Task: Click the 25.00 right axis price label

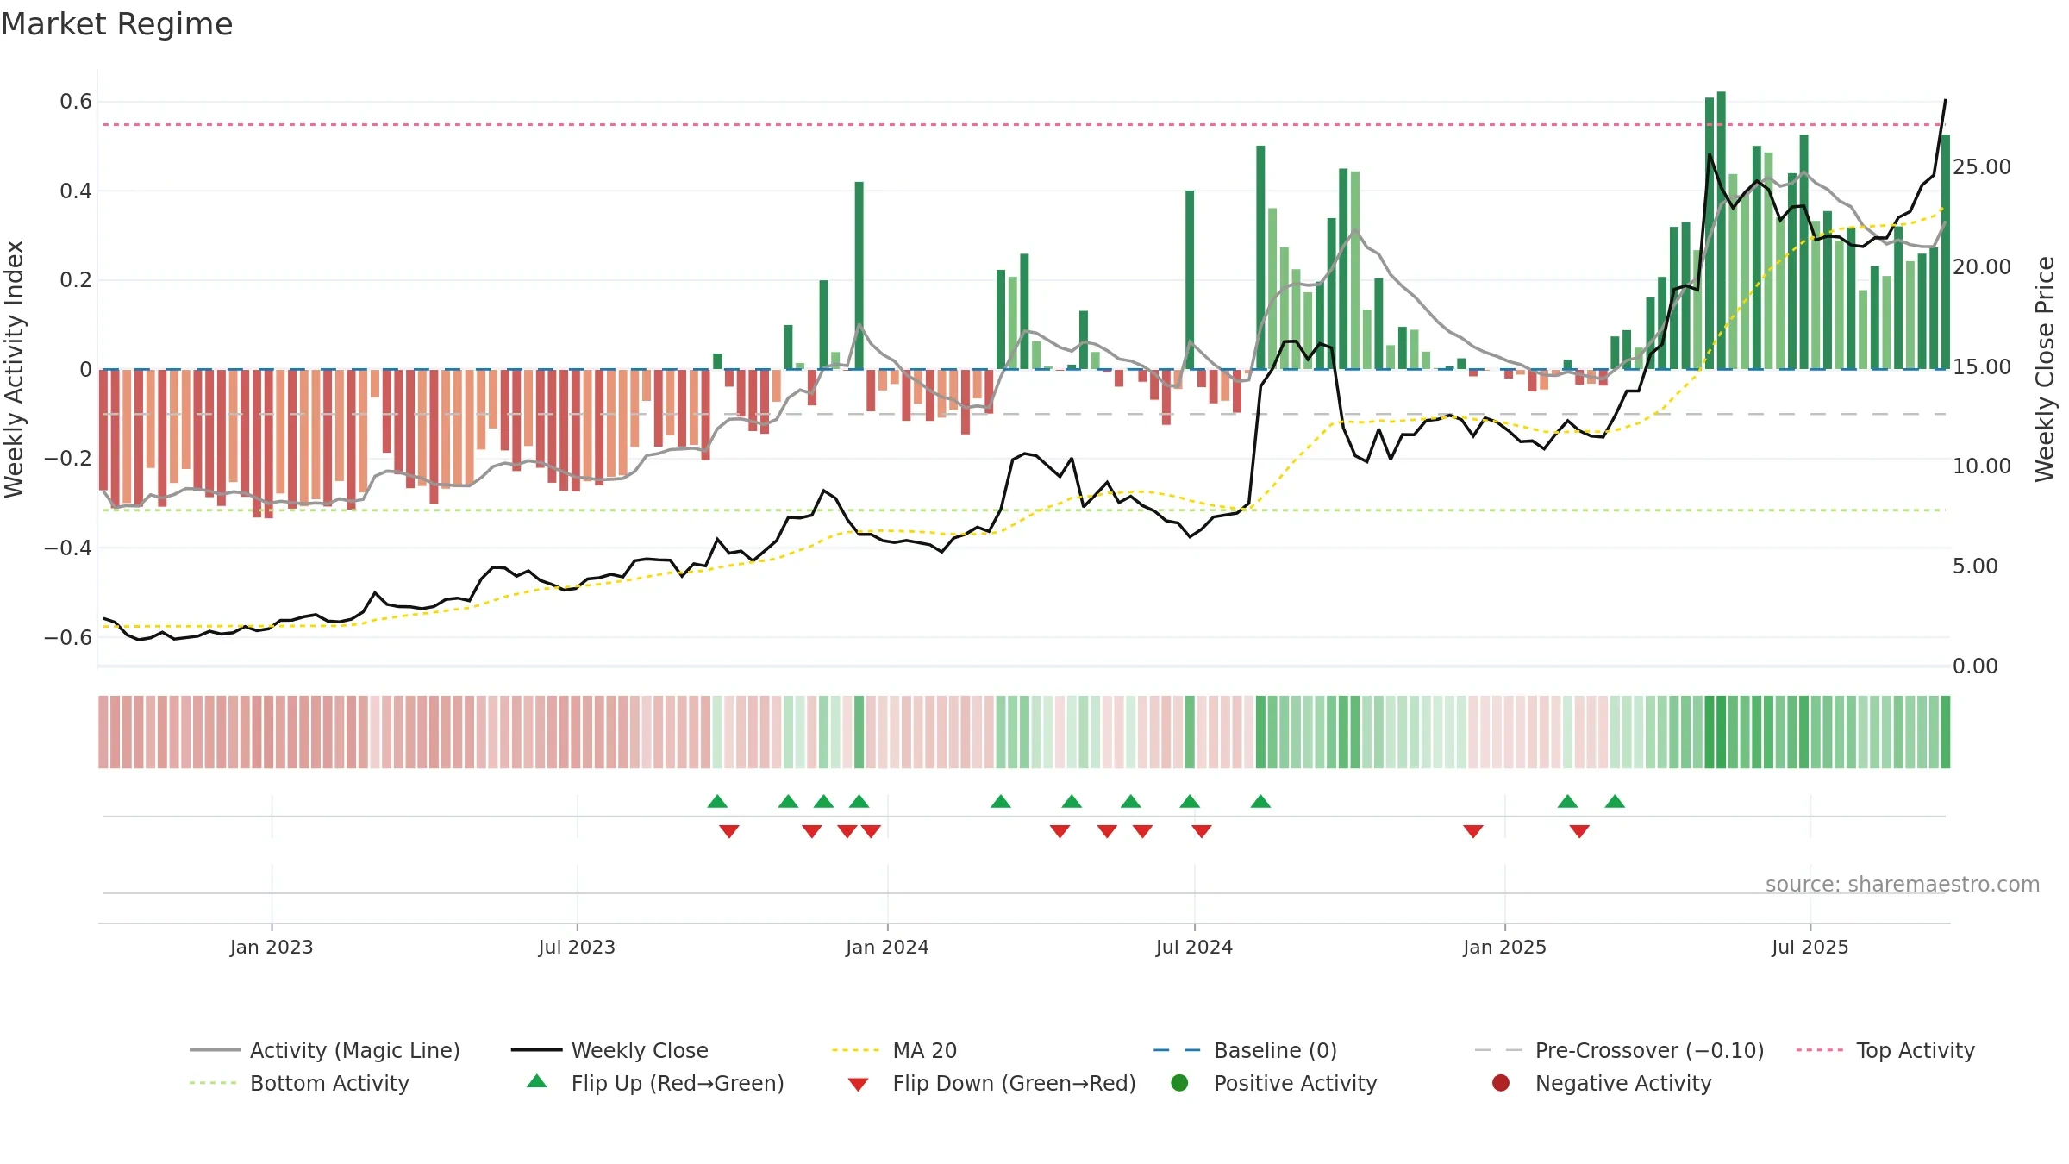Action: [x=1981, y=166]
